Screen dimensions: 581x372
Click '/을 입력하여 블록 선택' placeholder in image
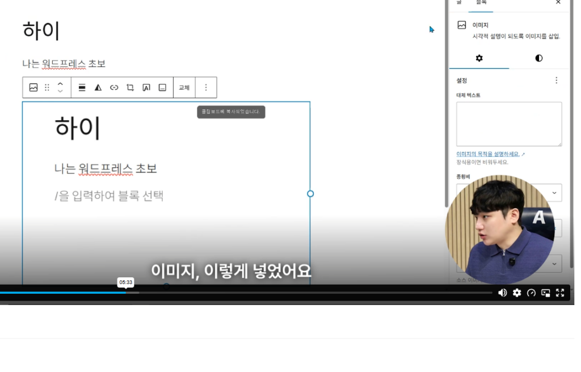(x=109, y=196)
